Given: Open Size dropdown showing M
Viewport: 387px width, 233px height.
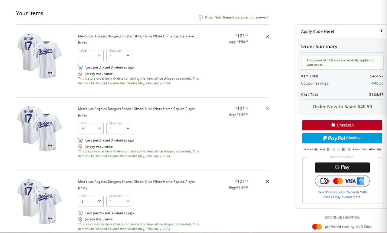Looking at the screenshot, I should [x=91, y=128].
